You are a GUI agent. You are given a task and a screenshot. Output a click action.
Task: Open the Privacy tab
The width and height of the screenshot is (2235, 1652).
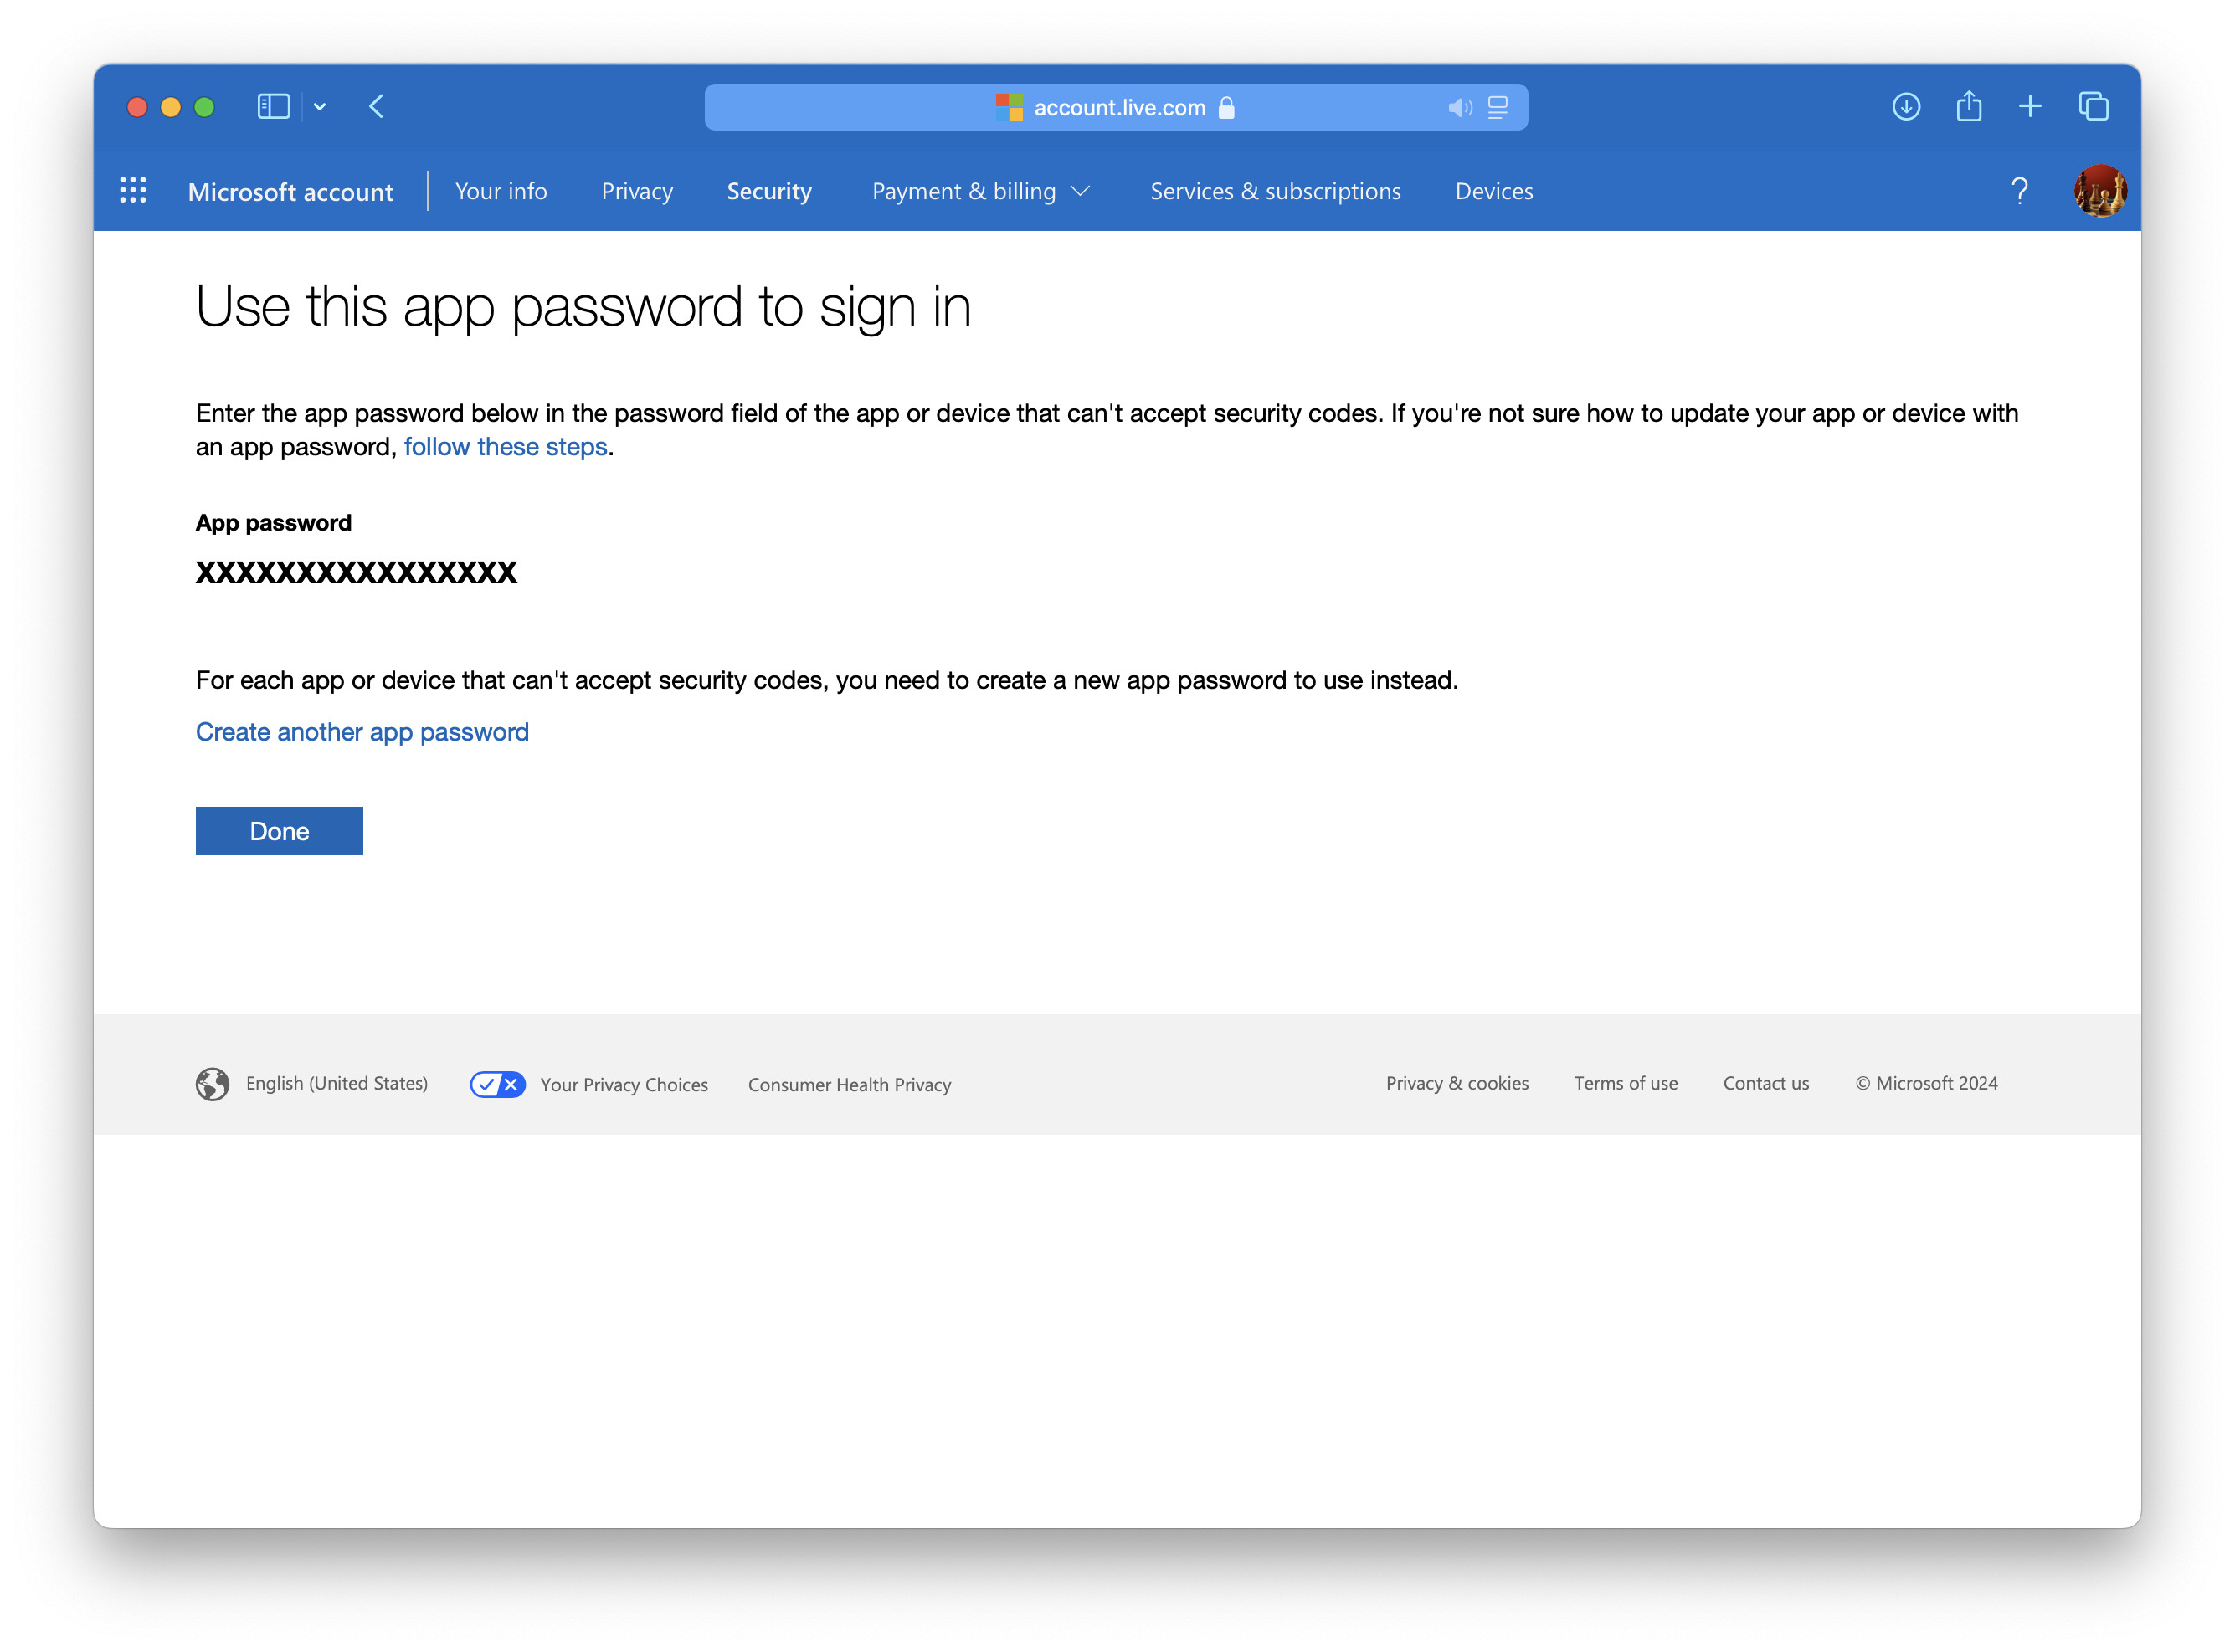pos(637,190)
